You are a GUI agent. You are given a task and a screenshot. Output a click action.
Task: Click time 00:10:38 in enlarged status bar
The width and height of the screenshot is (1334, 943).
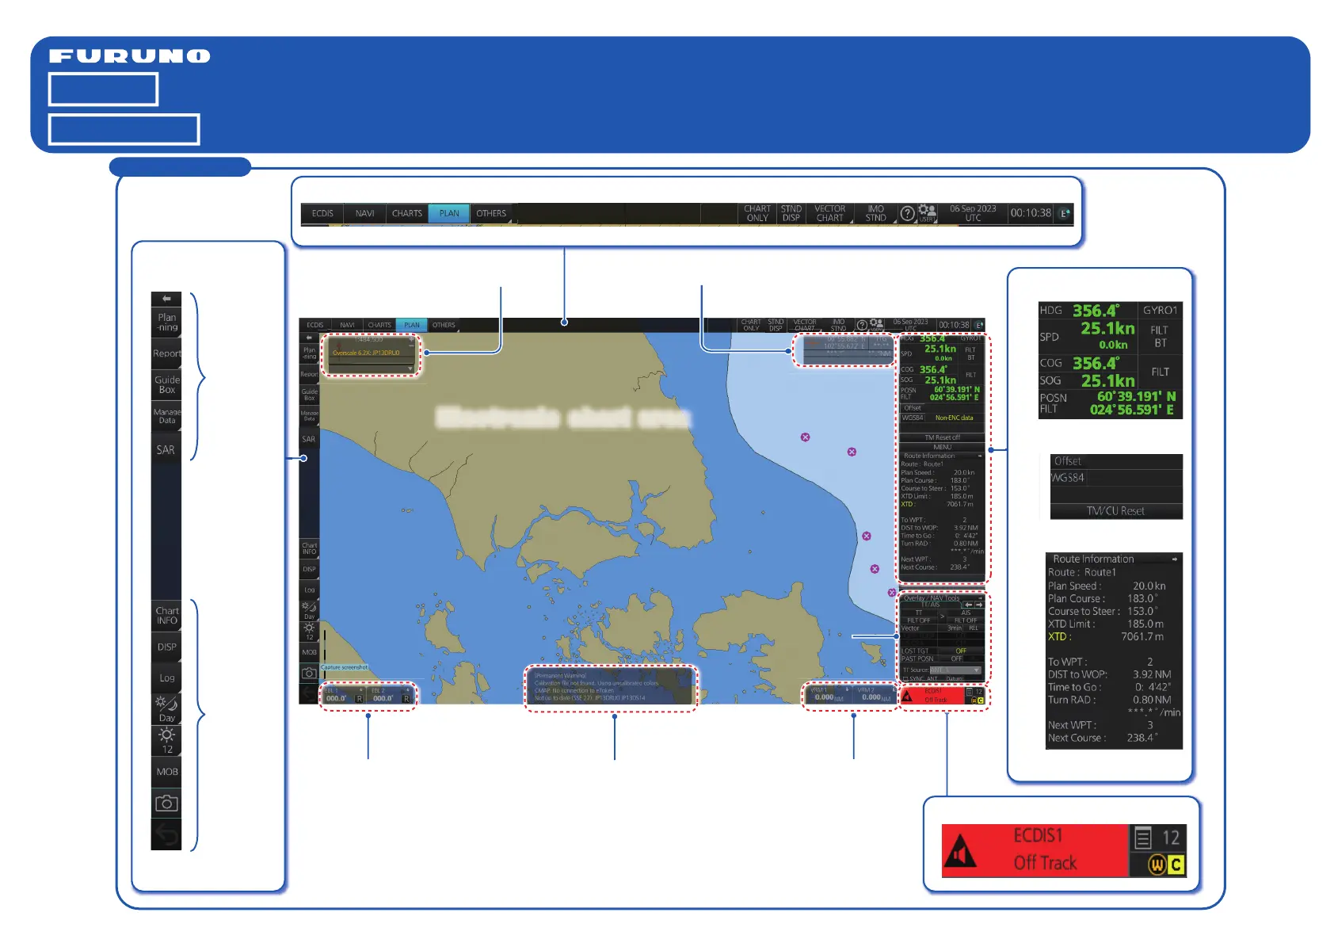1031,213
